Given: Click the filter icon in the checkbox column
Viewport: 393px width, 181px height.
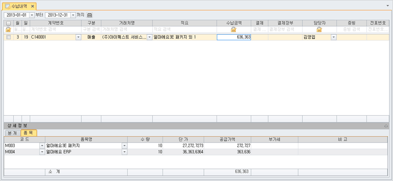Looking at the screenshot, I should click(x=8, y=29).
